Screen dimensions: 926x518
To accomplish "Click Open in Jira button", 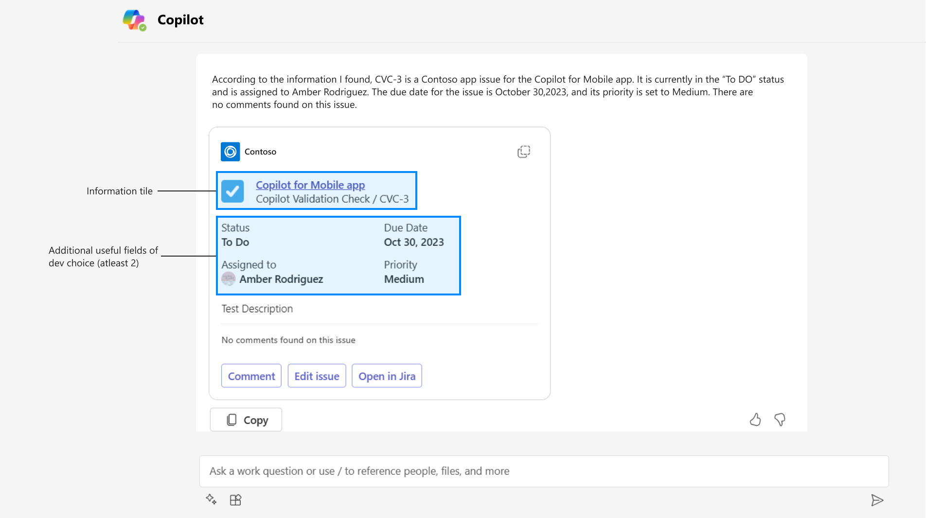I will point(387,376).
